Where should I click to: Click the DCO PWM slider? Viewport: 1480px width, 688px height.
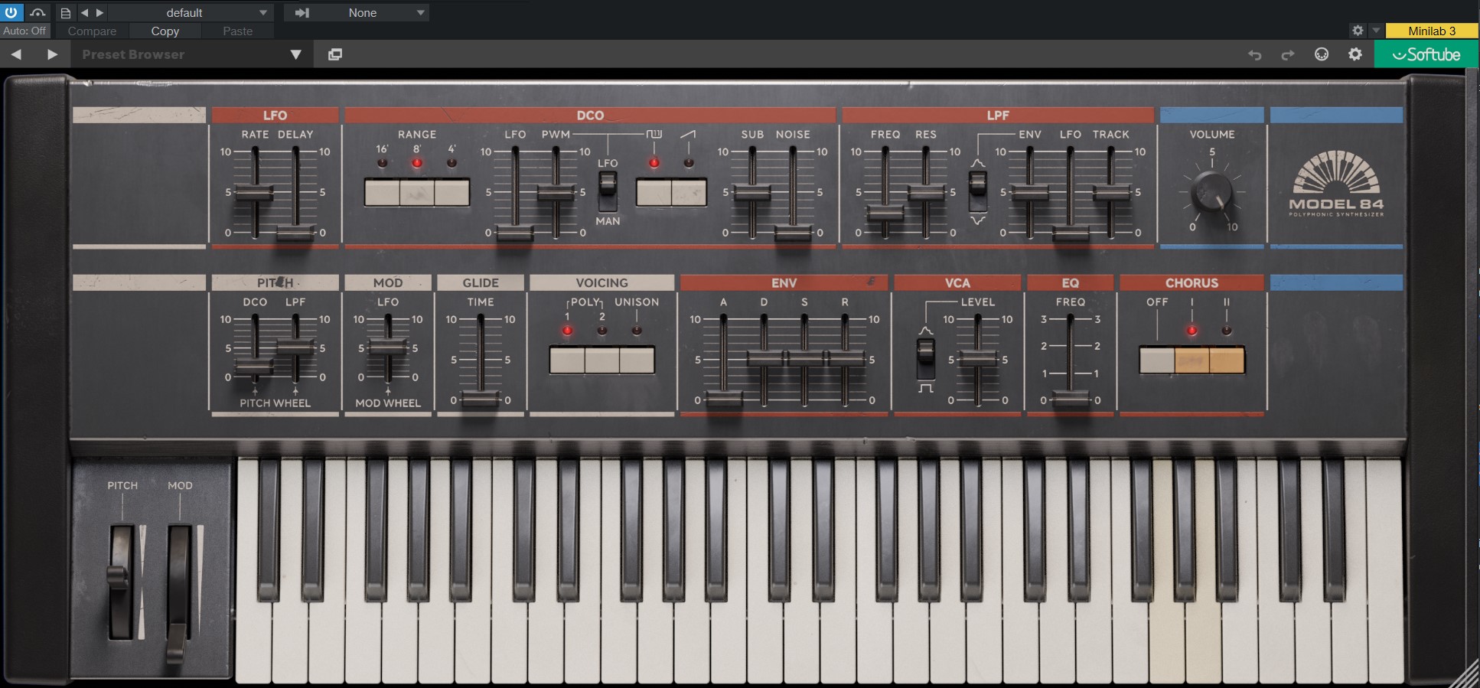tap(556, 194)
